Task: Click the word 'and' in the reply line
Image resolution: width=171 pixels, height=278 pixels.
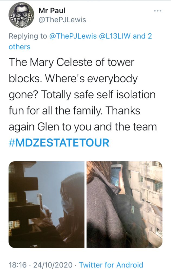Action: pos(139,36)
